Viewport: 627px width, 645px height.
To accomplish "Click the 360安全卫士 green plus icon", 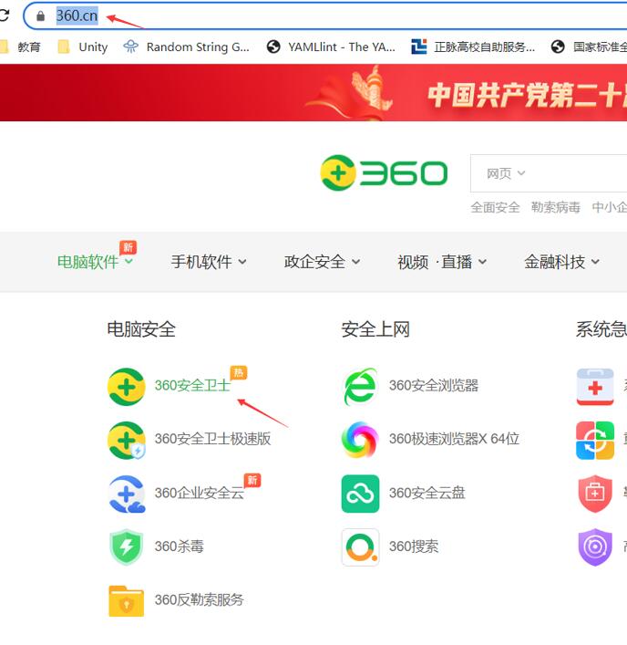I will [x=126, y=386].
